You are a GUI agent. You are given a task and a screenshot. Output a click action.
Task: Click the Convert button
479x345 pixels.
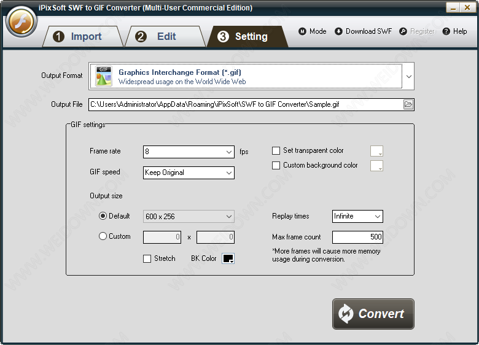(373, 314)
